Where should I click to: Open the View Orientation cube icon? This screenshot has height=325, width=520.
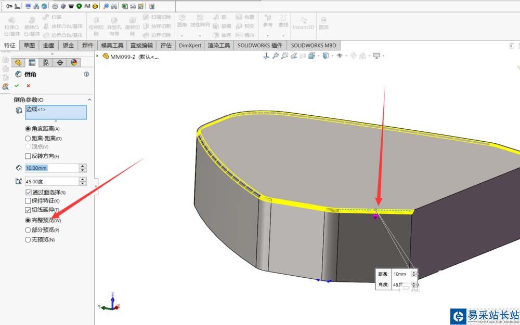[311, 56]
